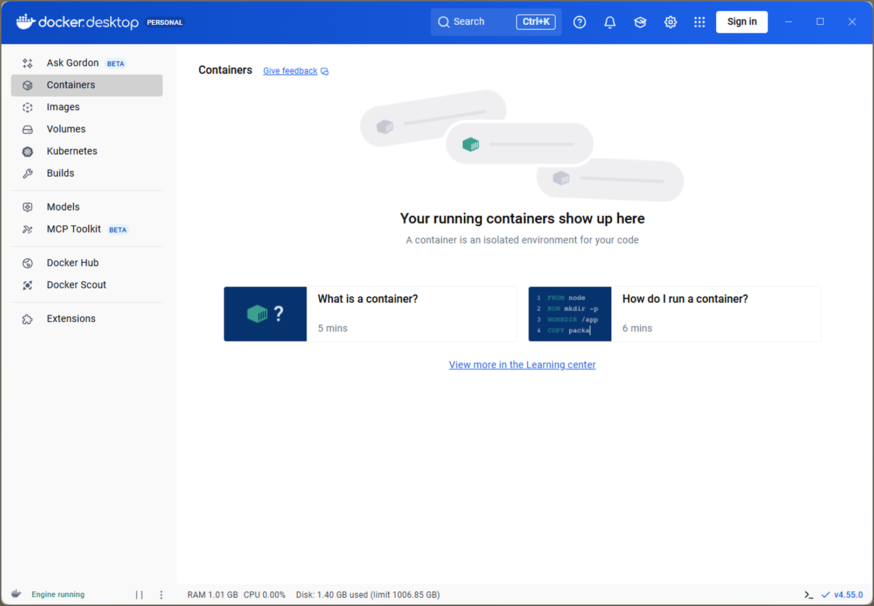Click the 'What is a container?' thumbnail
This screenshot has width=874, height=606.
coord(265,314)
